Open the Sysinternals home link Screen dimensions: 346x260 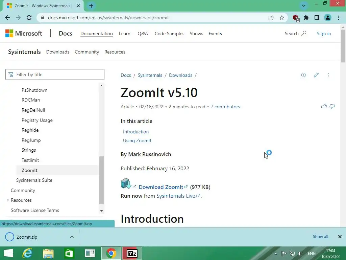tap(24, 52)
